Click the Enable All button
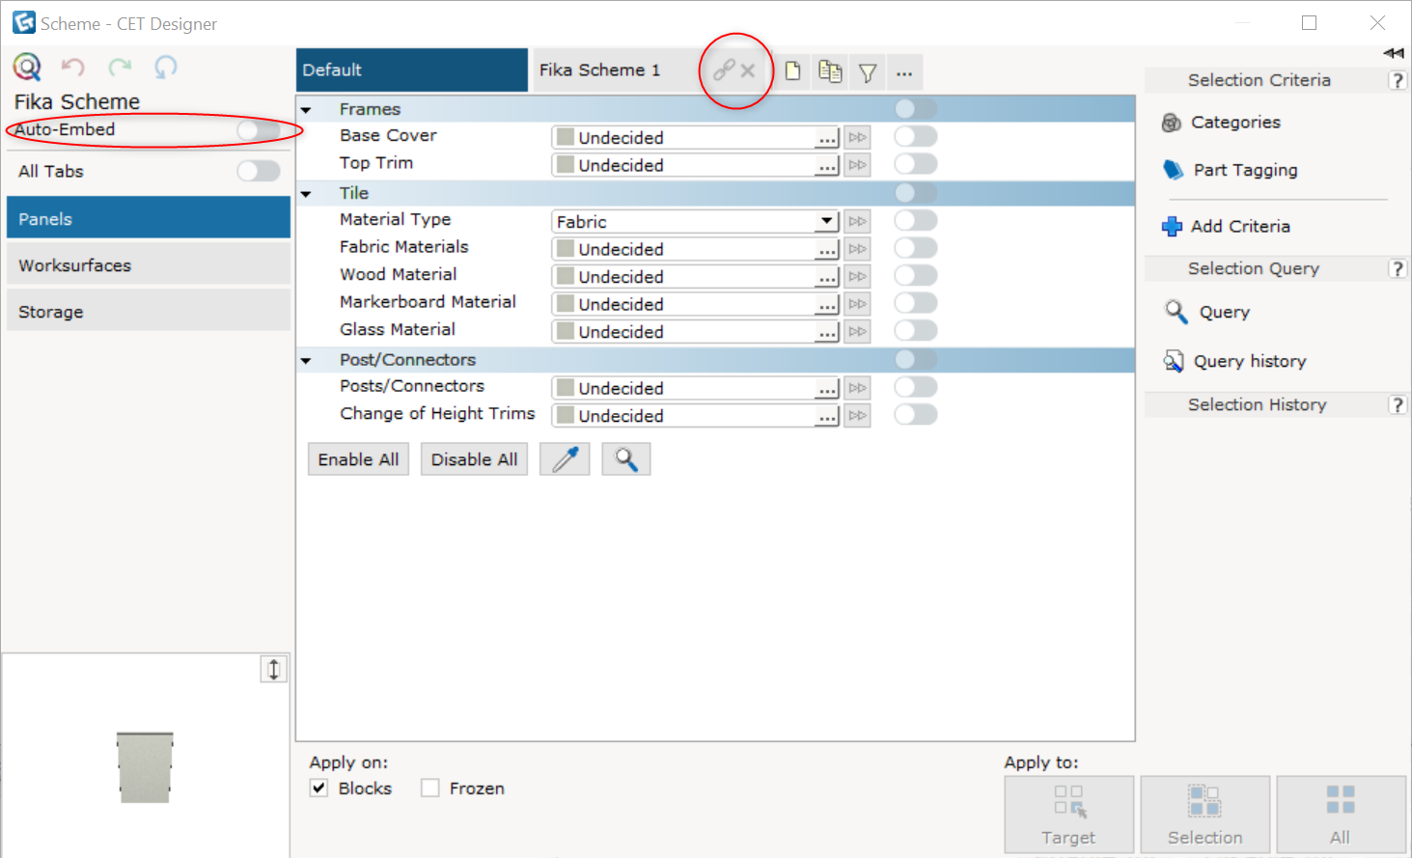This screenshot has height=858, width=1412. (358, 459)
